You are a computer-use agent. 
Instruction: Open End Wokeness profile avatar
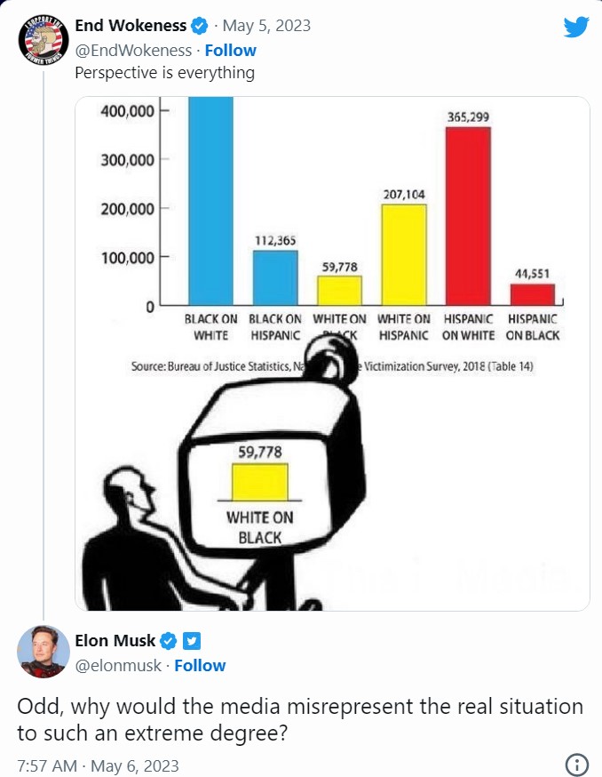coord(44,40)
